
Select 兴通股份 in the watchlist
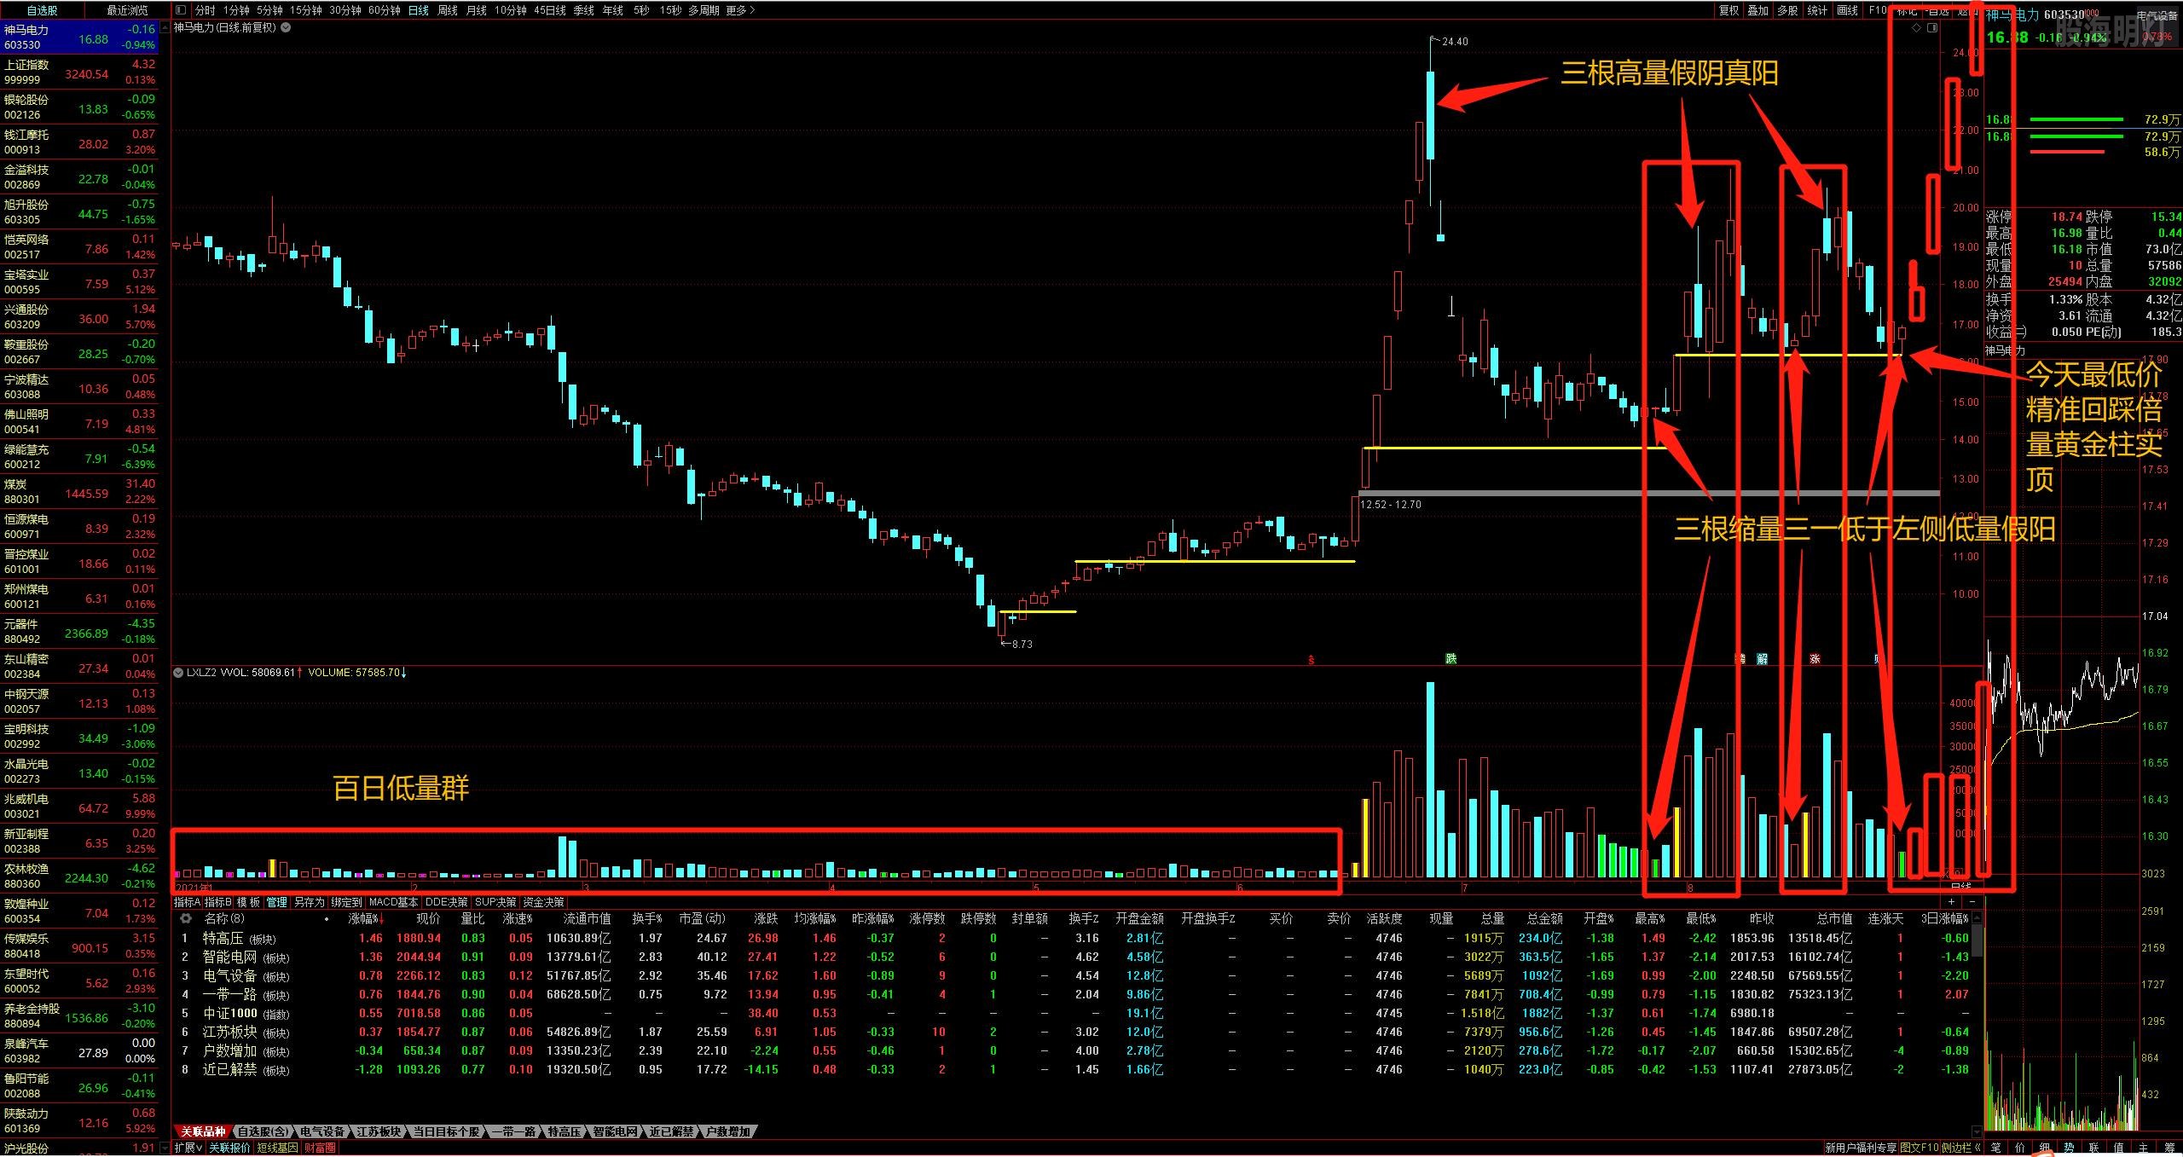pyautogui.click(x=79, y=317)
